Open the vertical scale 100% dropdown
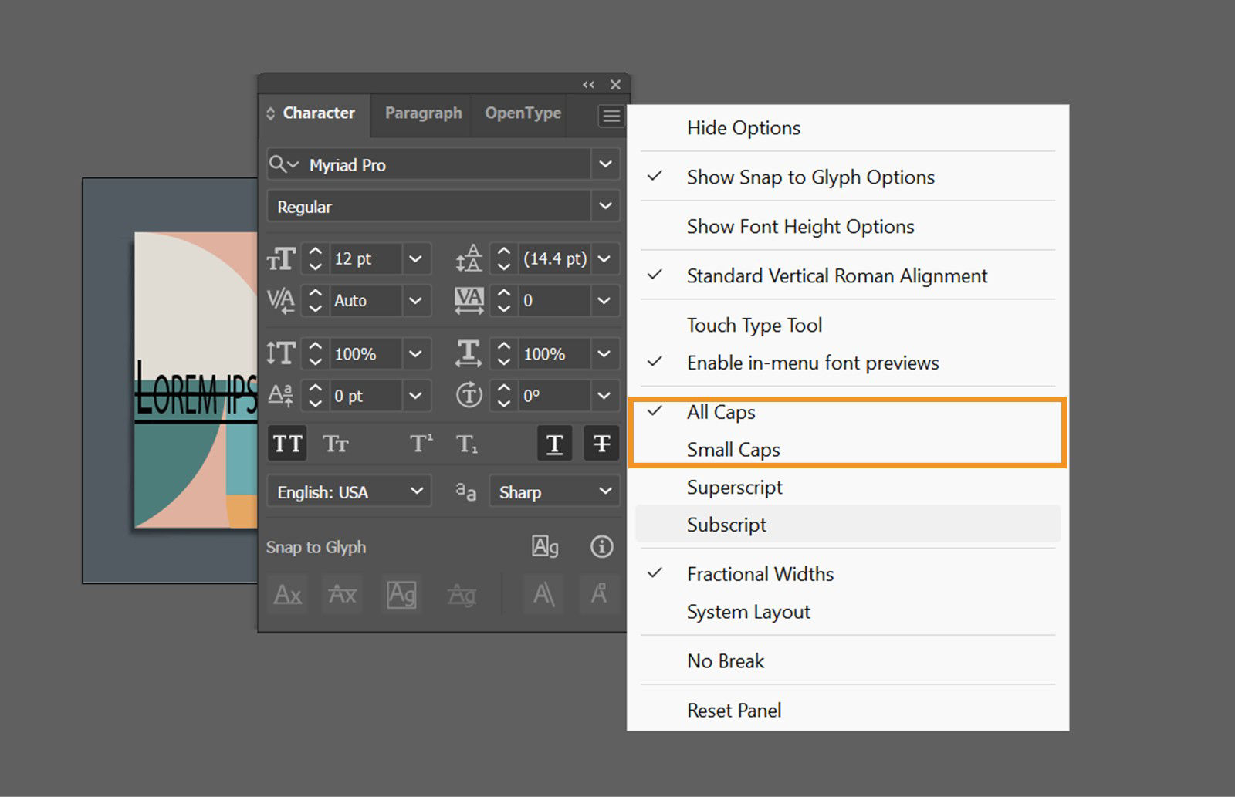The width and height of the screenshot is (1235, 797). pos(416,353)
